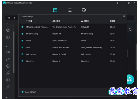Click album Collage EP
140x99 pixels.
point(85,27)
